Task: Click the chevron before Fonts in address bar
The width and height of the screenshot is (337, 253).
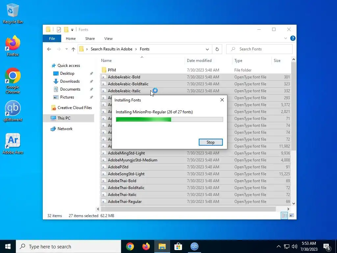Action: (136, 49)
